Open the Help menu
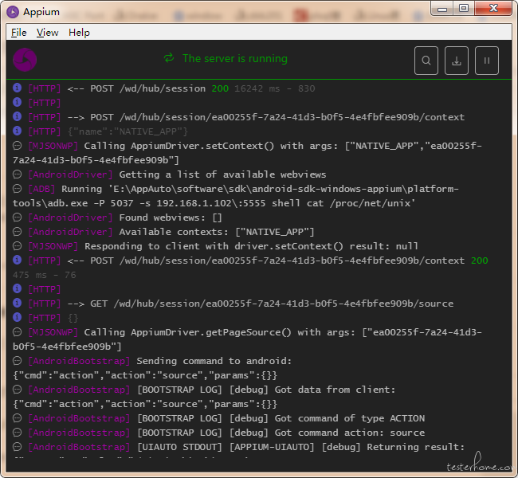This screenshot has height=478, width=518. [79, 33]
